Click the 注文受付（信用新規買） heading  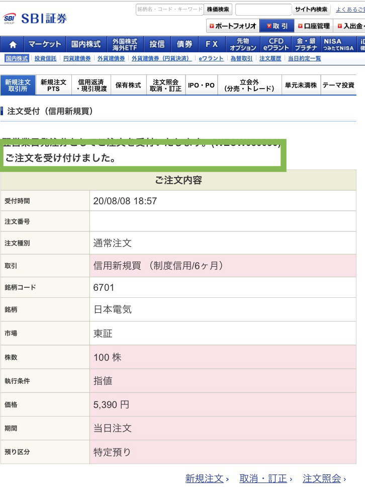click(x=50, y=111)
